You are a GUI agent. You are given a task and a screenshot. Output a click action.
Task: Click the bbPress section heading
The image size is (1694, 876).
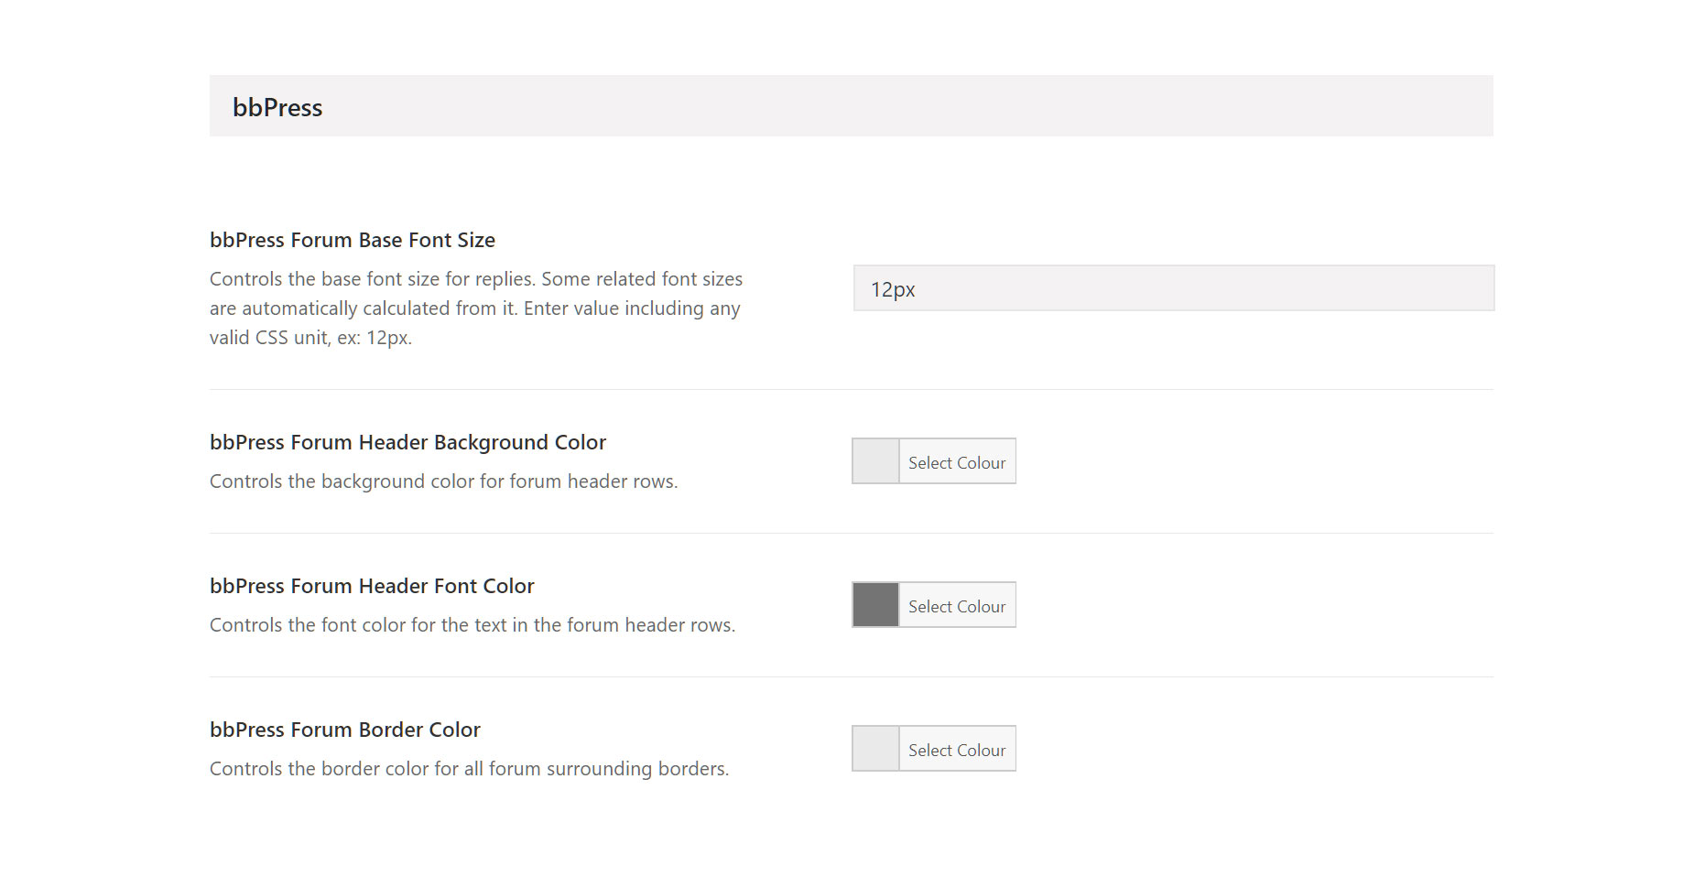coord(277,107)
